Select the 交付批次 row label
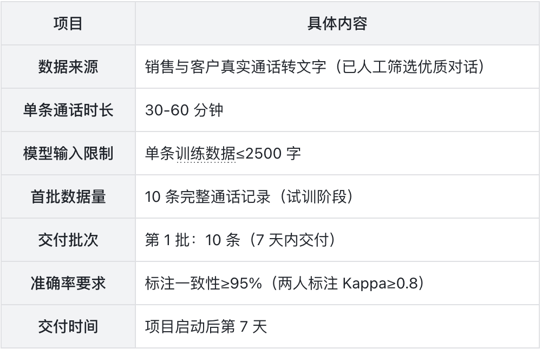 coord(68,240)
